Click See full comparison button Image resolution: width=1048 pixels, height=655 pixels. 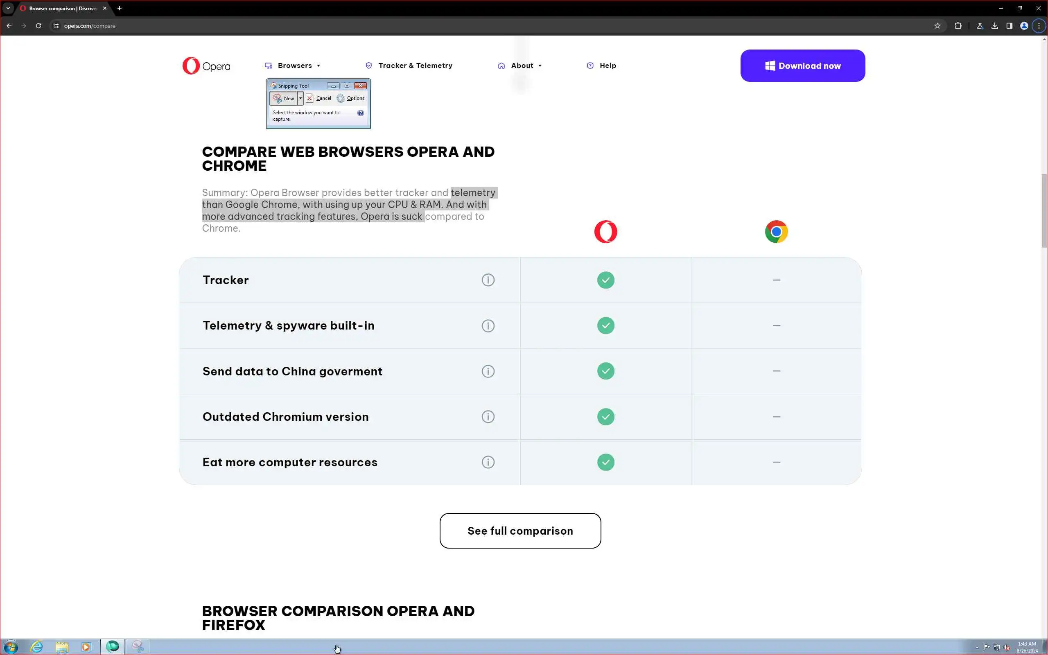click(520, 531)
